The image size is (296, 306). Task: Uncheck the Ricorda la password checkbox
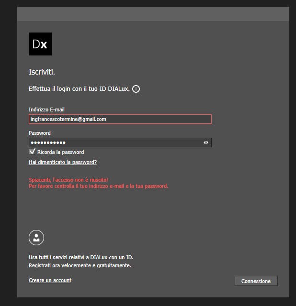(x=33, y=152)
